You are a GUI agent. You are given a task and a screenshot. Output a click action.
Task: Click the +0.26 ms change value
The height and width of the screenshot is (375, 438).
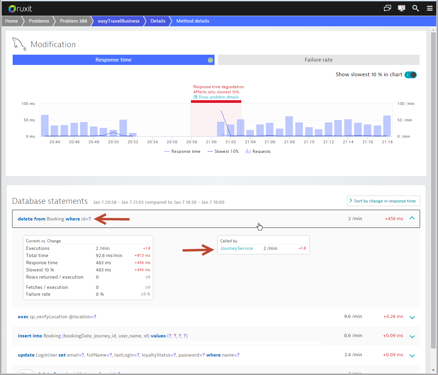tap(393, 317)
